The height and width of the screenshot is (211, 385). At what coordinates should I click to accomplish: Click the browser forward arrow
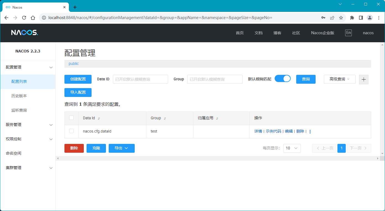(x=15, y=18)
